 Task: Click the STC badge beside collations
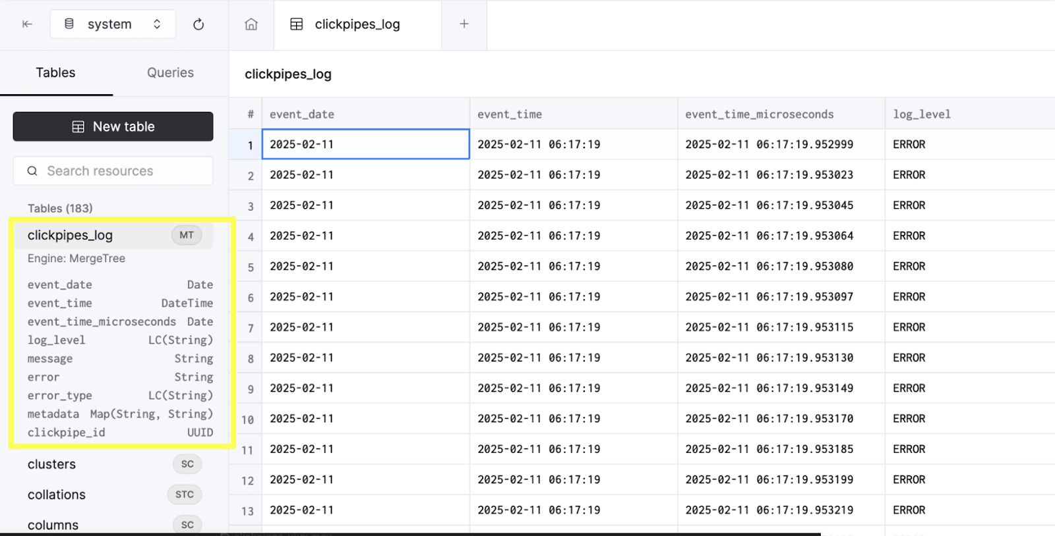pos(185,495)
